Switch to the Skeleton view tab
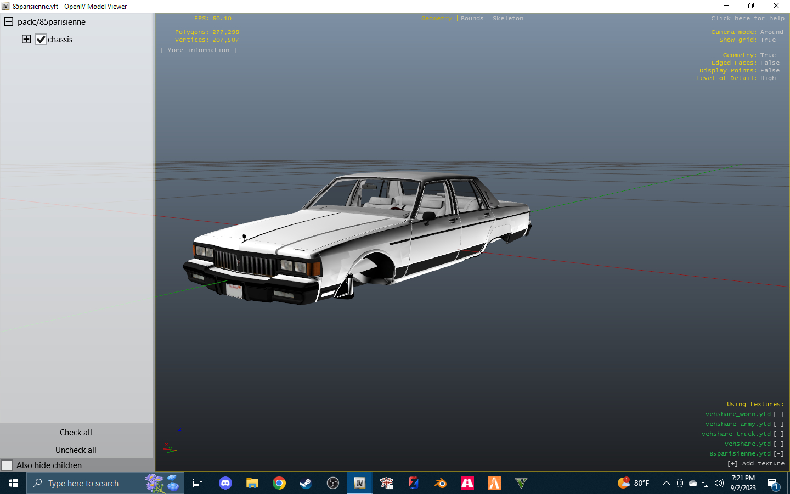The width and height of the screenshot is (790, 494). (507, 18)
